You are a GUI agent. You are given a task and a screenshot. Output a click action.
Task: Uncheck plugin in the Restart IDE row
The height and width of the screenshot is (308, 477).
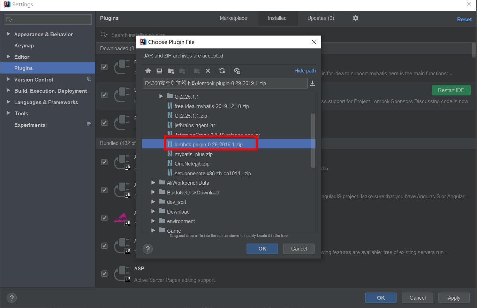point(104,95)
